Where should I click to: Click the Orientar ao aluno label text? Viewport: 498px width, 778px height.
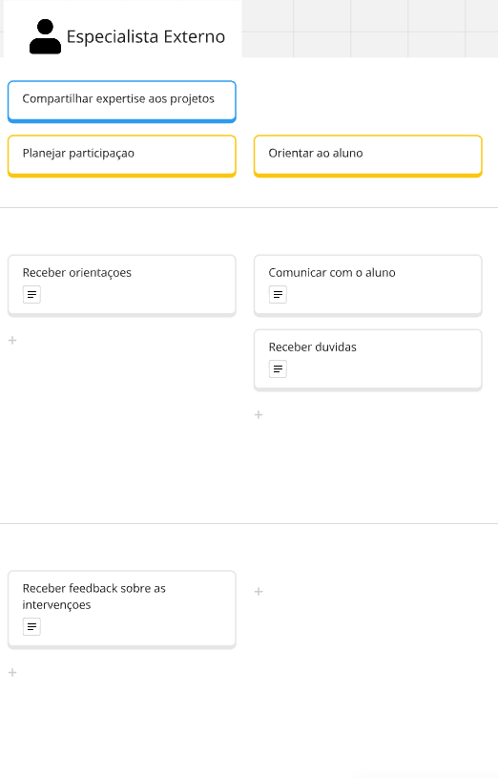point(316,154)
